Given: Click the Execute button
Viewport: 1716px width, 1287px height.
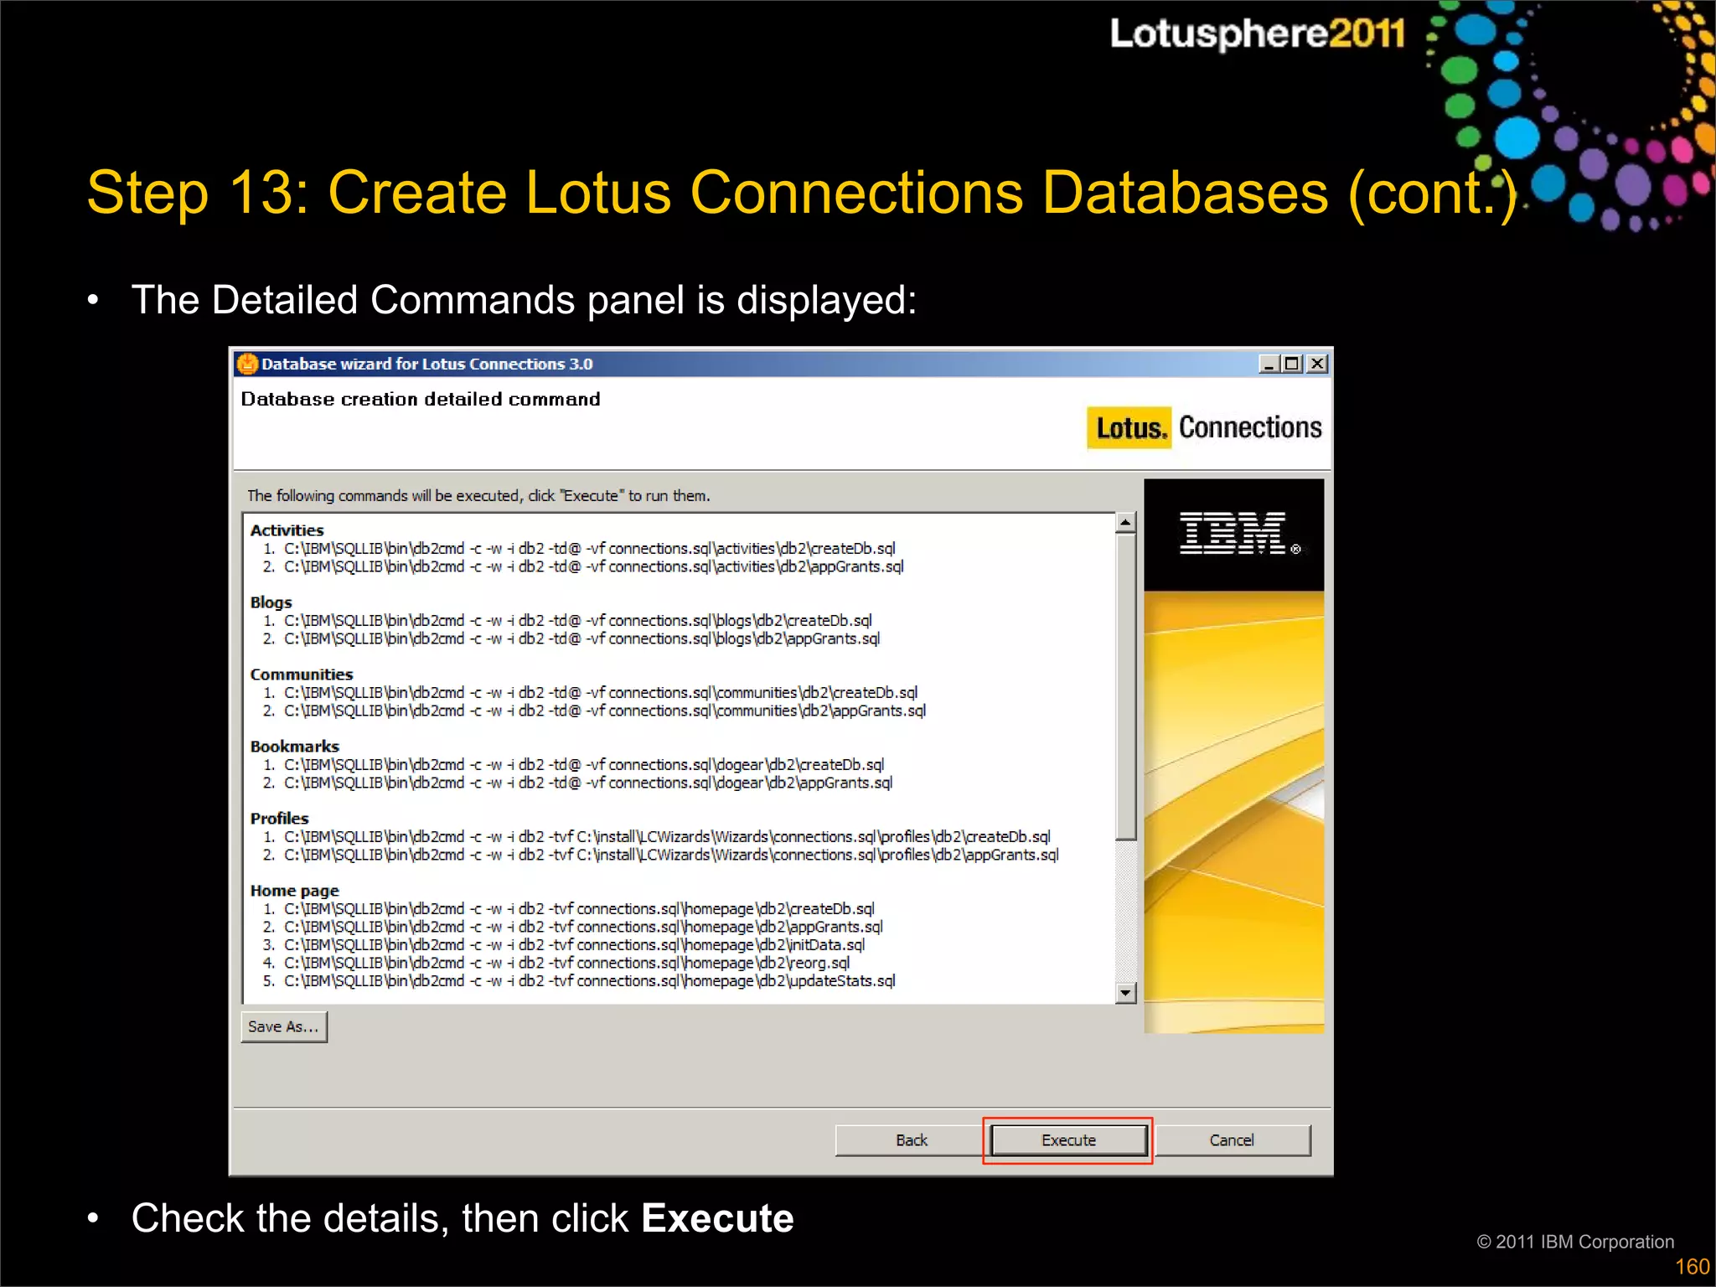Looking at the screenshot, I should coord(1068,1140).
